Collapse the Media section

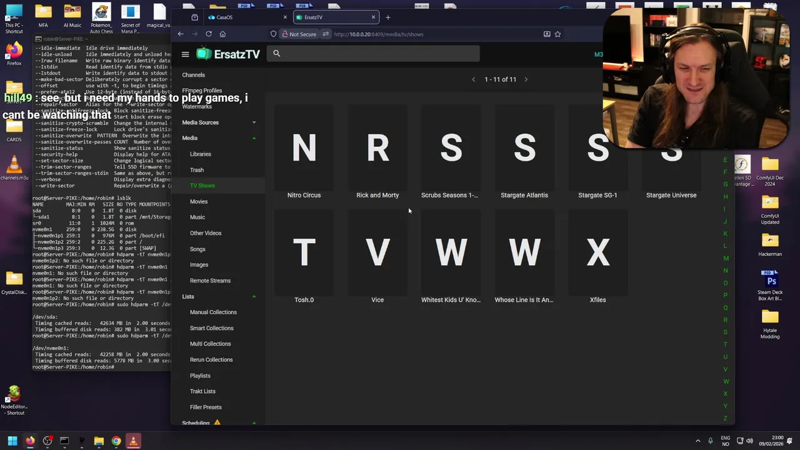tap(219, 138)
